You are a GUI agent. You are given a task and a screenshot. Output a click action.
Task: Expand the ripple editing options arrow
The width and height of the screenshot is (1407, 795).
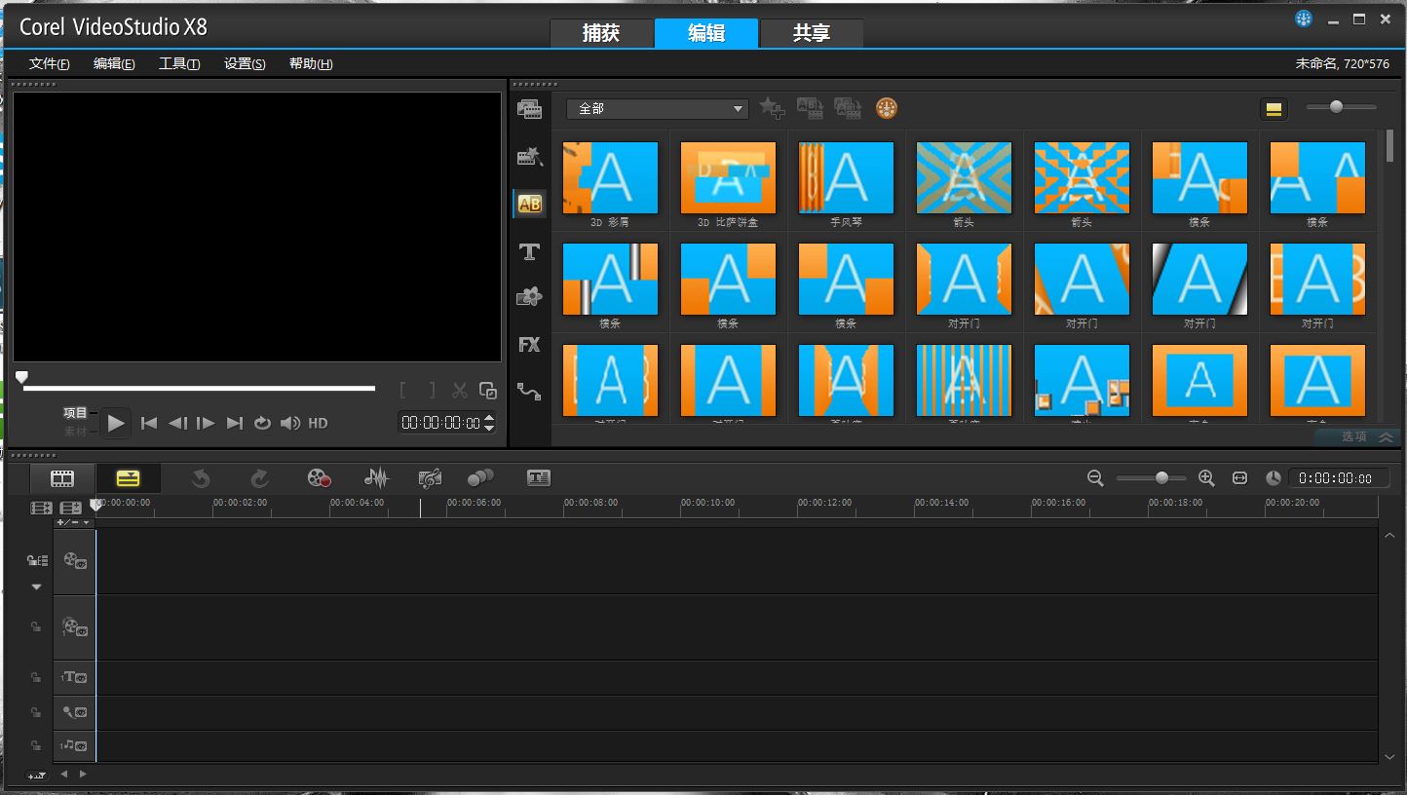click(37, 587)
